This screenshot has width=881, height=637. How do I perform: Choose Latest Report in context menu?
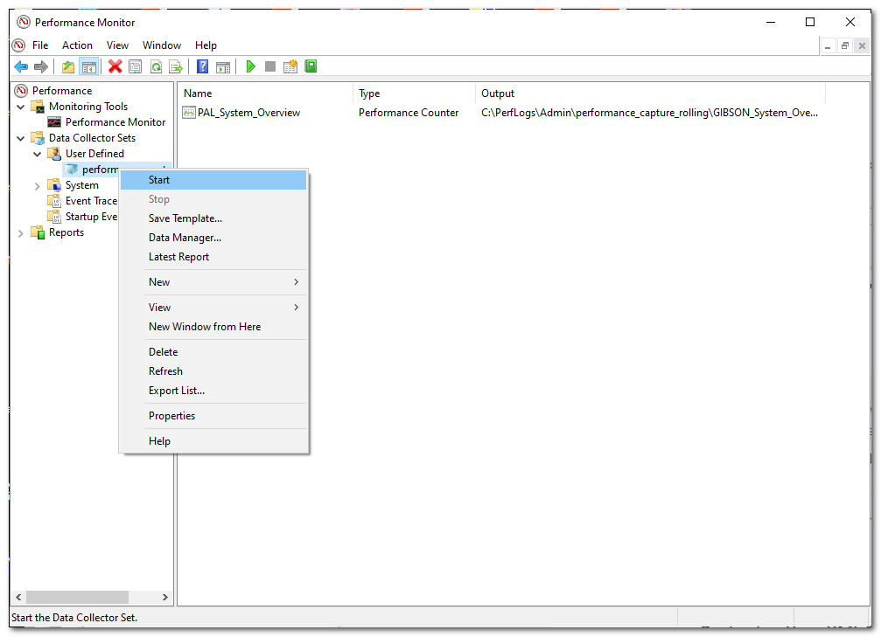pos(214,257)
